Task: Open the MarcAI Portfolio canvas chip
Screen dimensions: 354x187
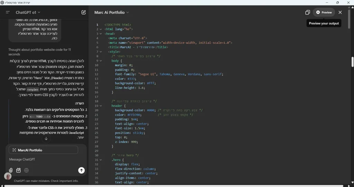Action: pos(43,150)
